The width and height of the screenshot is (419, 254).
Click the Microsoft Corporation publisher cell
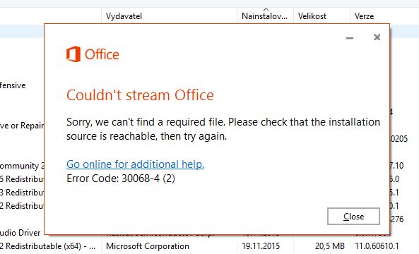pyautogui.click(x=148, y=246)
